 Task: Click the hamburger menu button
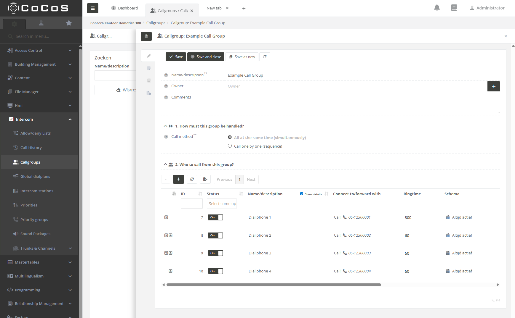pyautogui.click(x=93, y=8)
